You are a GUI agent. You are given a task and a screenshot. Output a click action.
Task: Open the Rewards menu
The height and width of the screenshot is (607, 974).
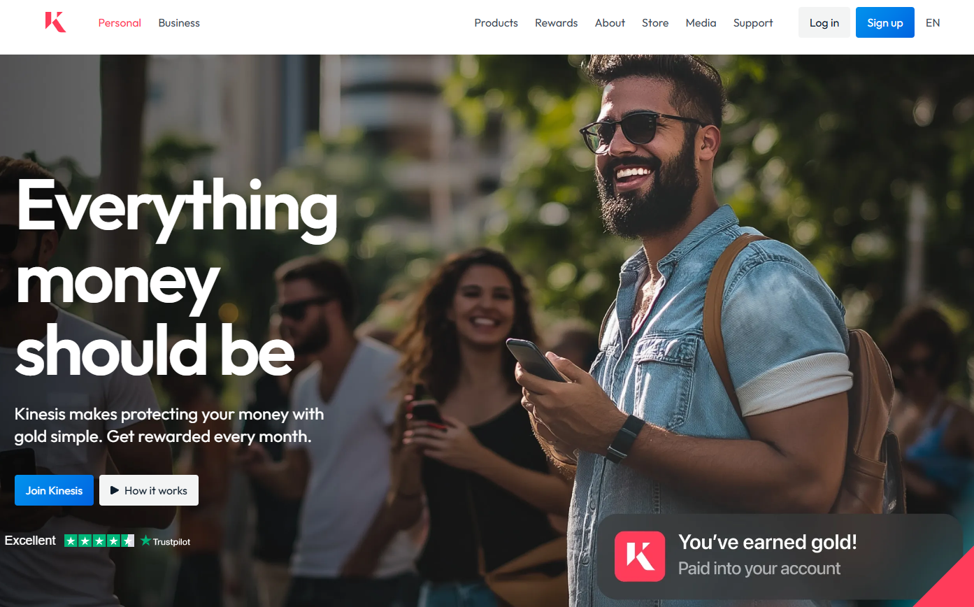(x=557, y=23)
